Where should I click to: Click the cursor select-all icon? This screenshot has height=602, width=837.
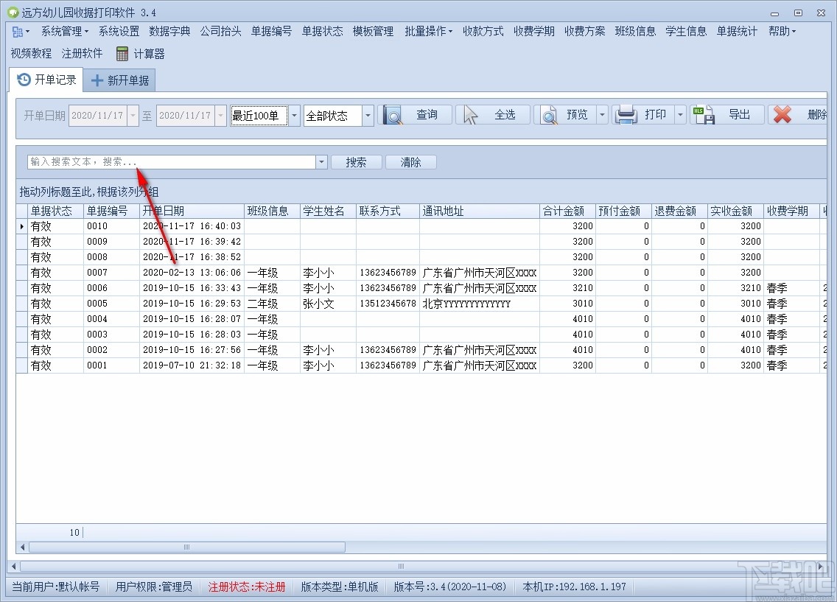pyautogui.click(x=470, y=115)
